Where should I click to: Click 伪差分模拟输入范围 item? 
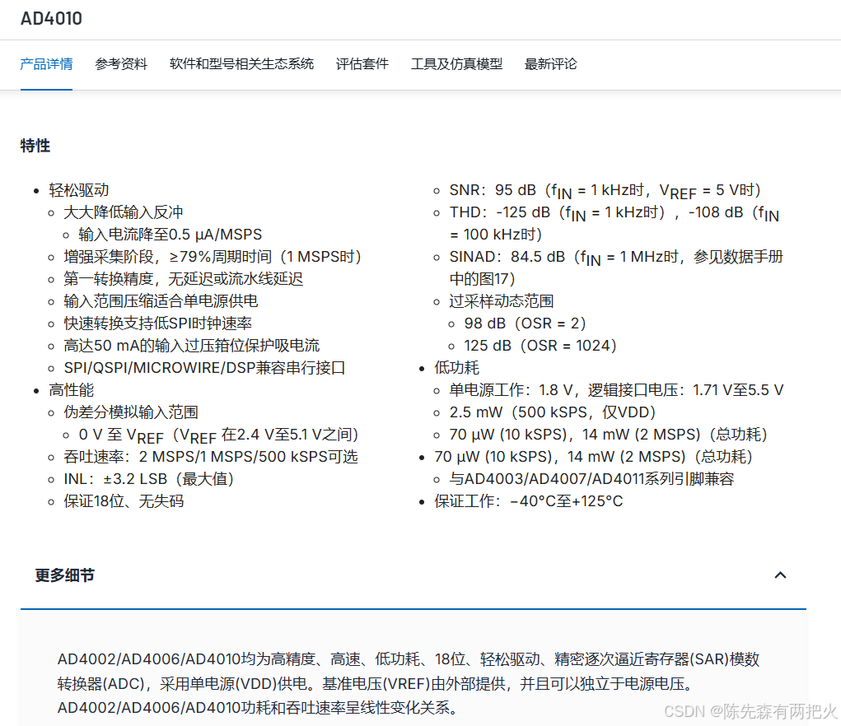[131, 412]
